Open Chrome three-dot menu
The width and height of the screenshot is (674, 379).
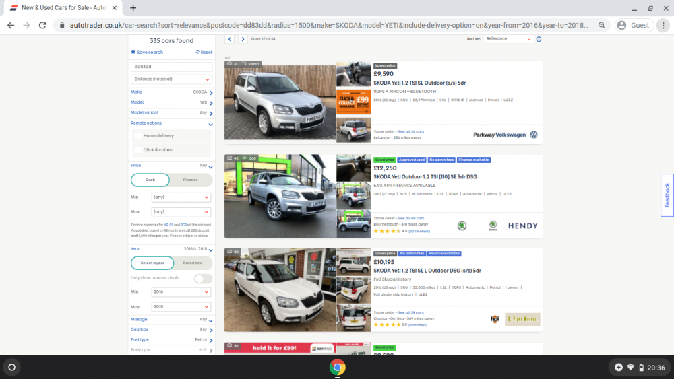(x=663, y=26)
